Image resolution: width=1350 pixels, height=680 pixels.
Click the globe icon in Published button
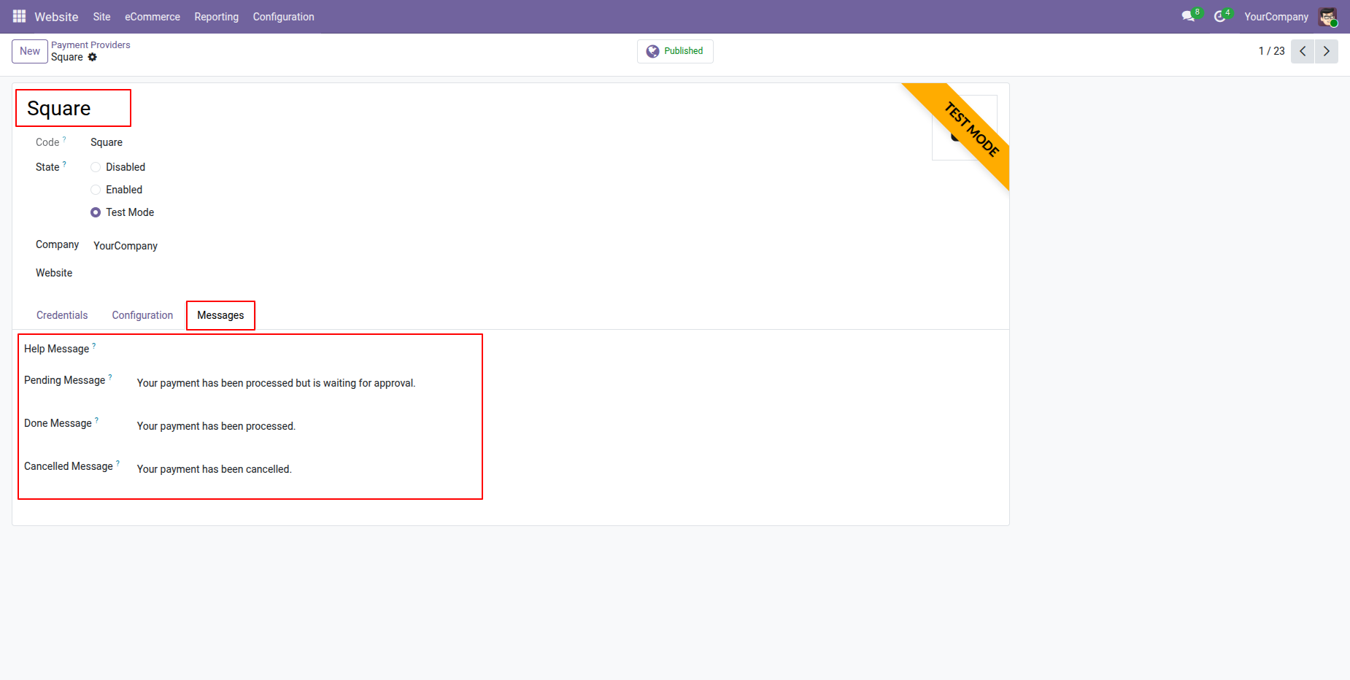pyautogui.click(x=652, y=51)
